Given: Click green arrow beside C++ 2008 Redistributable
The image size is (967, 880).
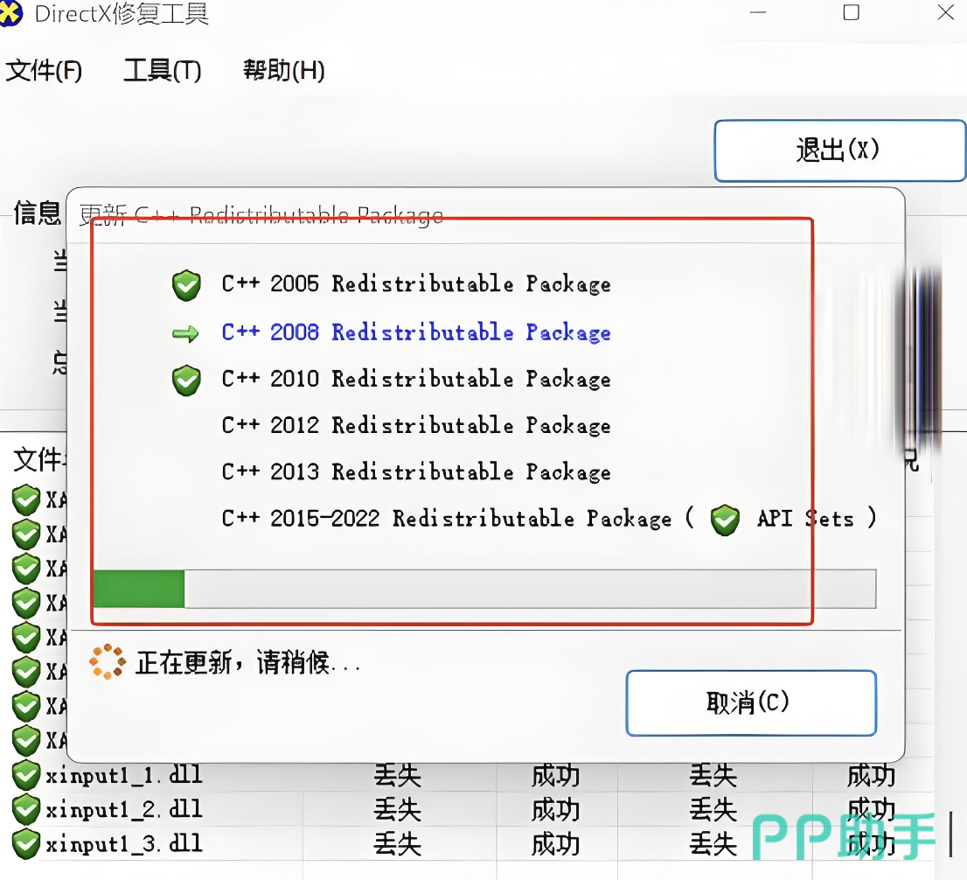Looking at the screenshot, I should (185, 334).
